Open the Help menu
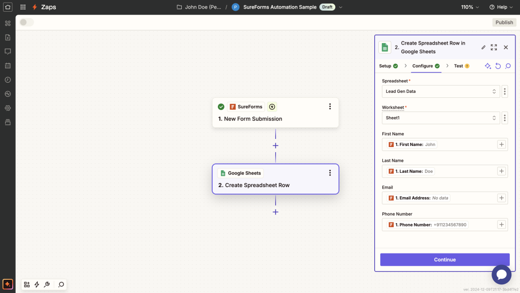The height and width of the screenshot is (293, 520). [x=501, y=7]
